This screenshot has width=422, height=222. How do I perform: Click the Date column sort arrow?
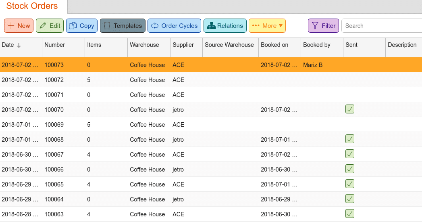19,45
